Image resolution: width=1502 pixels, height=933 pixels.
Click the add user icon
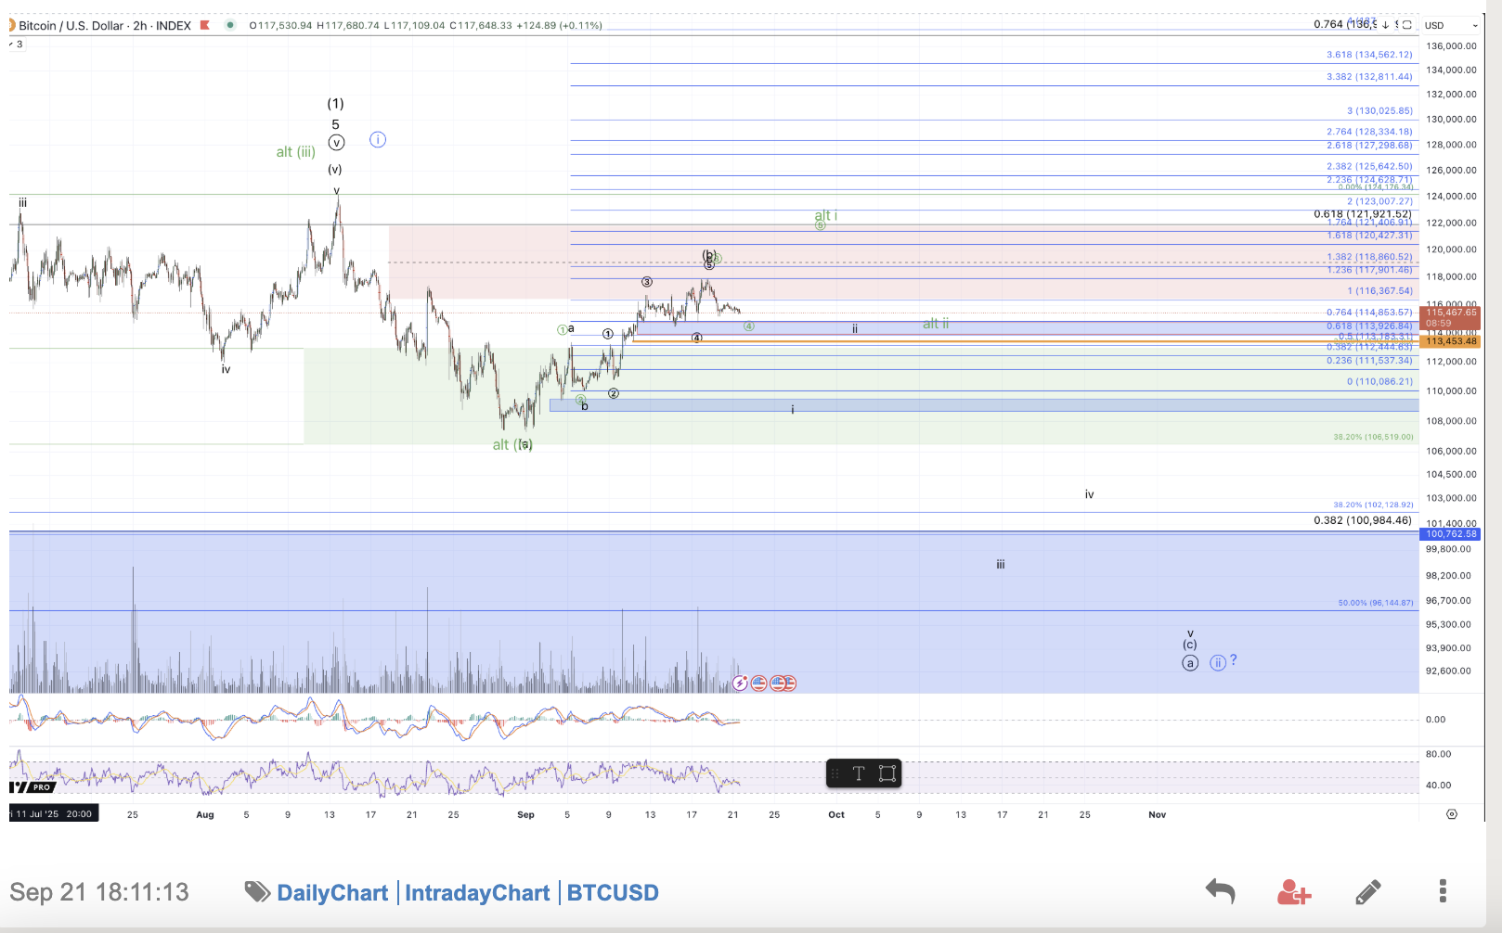pyautogui.click(x=1293, y=891)
